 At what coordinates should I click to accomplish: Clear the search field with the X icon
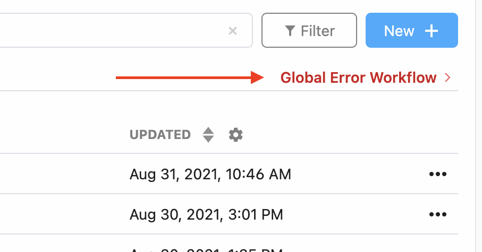click(232, 31)
